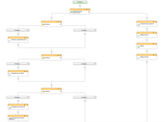Open settings gear of Сообщение в Живую ленту
The image size is (165, 122).
tap(25, 116)
